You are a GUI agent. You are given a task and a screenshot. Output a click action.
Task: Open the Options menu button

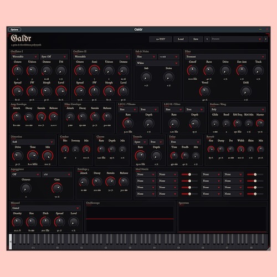click(14, 29)
